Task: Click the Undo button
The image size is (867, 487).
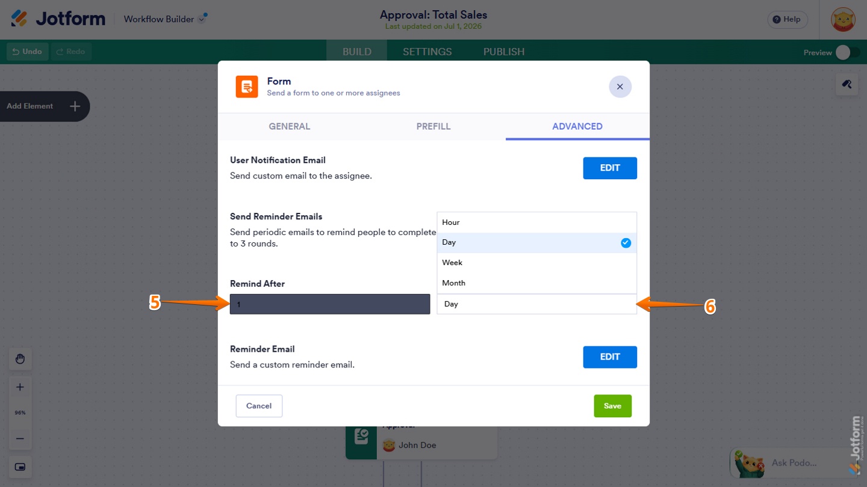Action: [28, 52]
